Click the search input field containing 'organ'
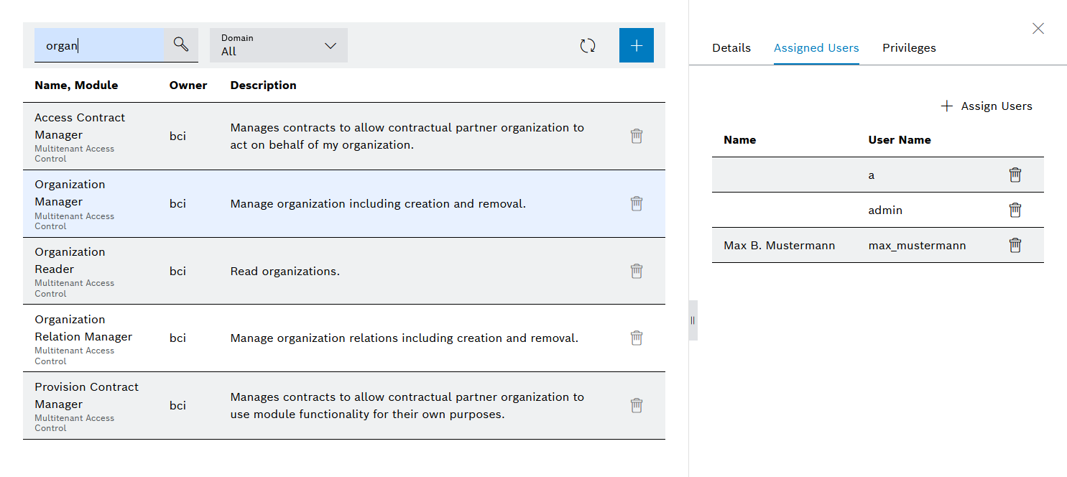 [x=99, y=45]
